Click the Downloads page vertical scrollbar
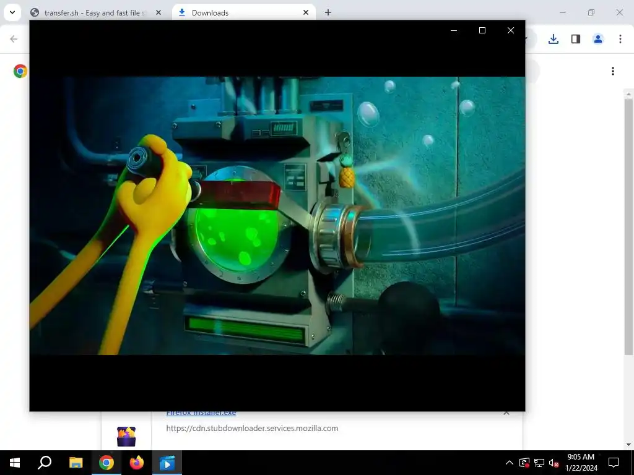This screenshot has height=475, width=634. (628, 226)
